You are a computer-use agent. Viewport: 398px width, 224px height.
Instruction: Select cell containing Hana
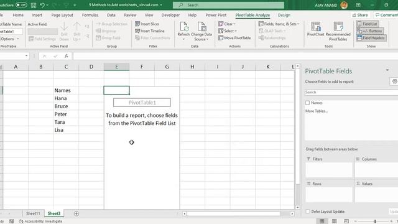66,98
